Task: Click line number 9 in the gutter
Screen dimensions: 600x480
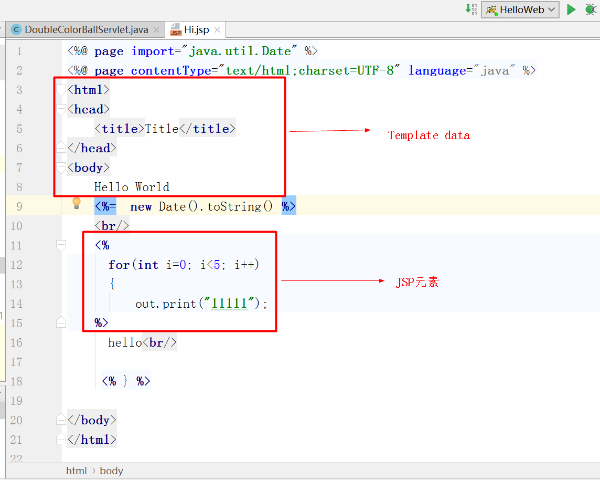Action: [x=19, y=206]
